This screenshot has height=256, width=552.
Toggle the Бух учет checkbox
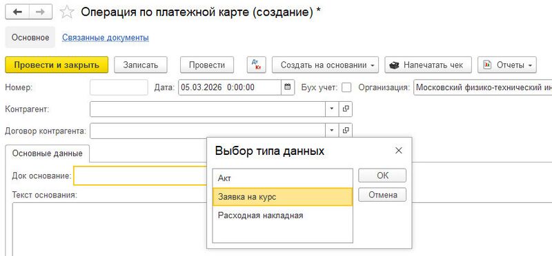click(346, 87)
